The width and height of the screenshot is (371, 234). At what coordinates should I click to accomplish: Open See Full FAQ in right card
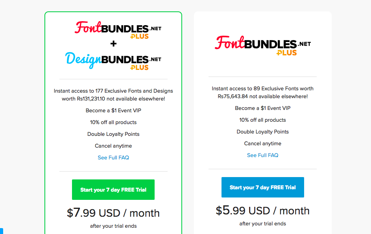coord(263,155)
